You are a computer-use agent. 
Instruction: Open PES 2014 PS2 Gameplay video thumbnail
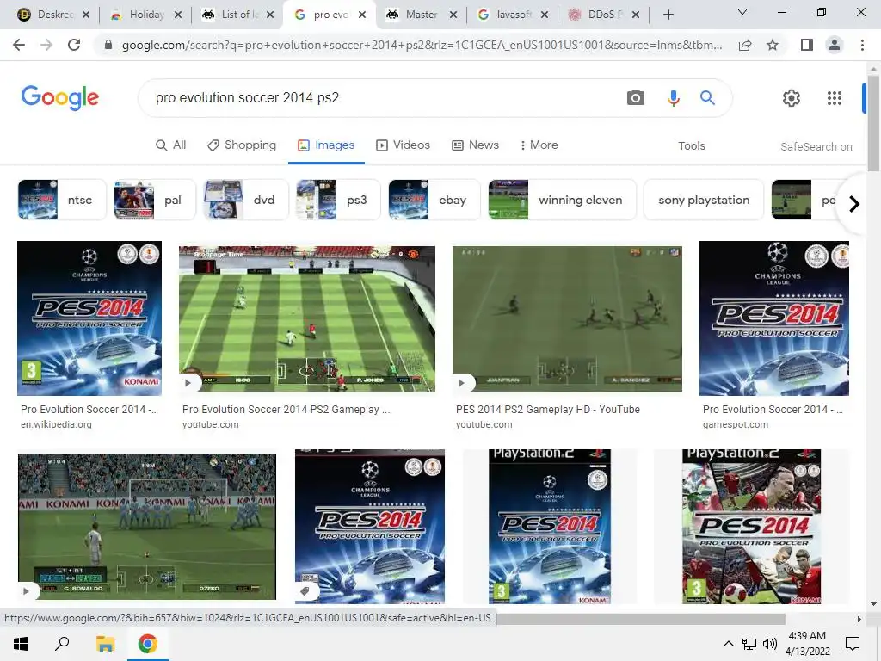[x=307, y=318]
